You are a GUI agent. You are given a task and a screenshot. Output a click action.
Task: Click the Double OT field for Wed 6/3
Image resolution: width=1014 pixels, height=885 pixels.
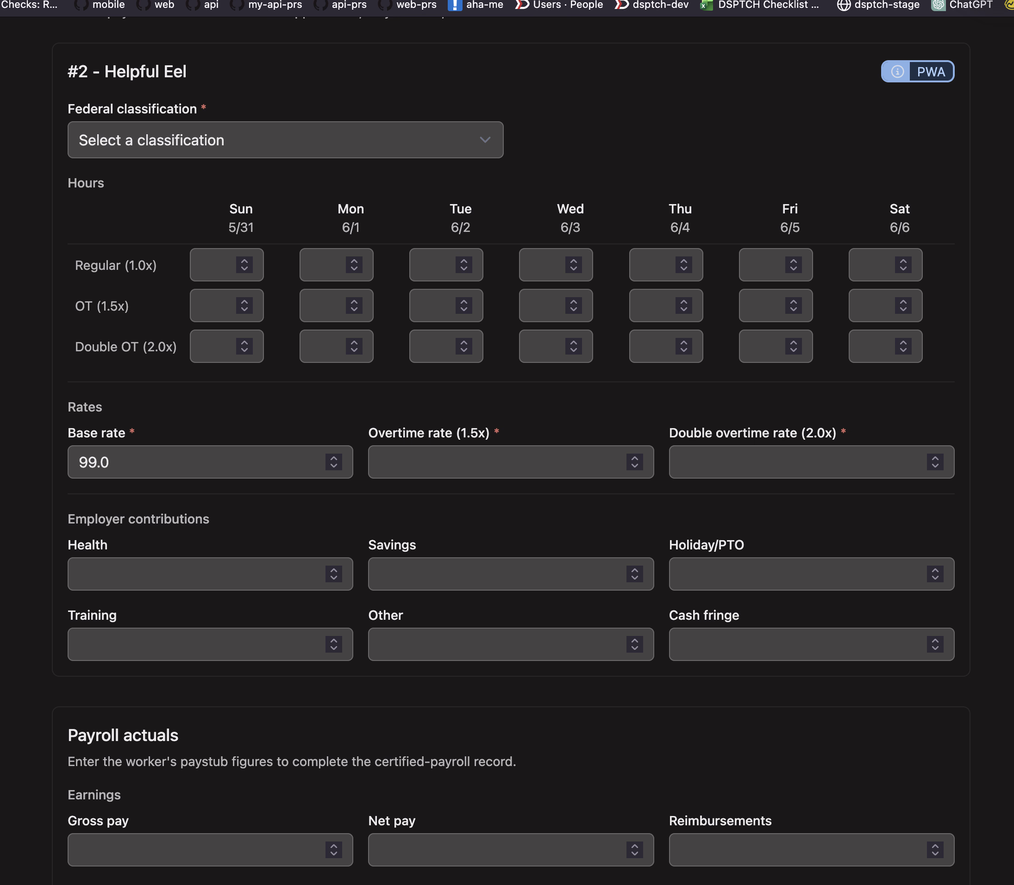556,346
